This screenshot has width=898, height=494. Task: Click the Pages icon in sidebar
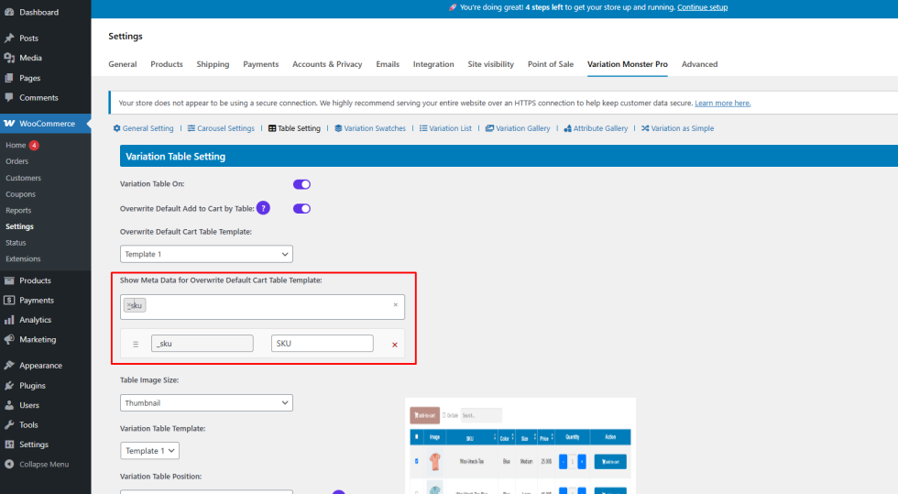(9, 78)
